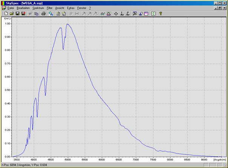Click the copy icon in the toolbar
The height and width of the screenshot is (168, 228).
[37, 14]
